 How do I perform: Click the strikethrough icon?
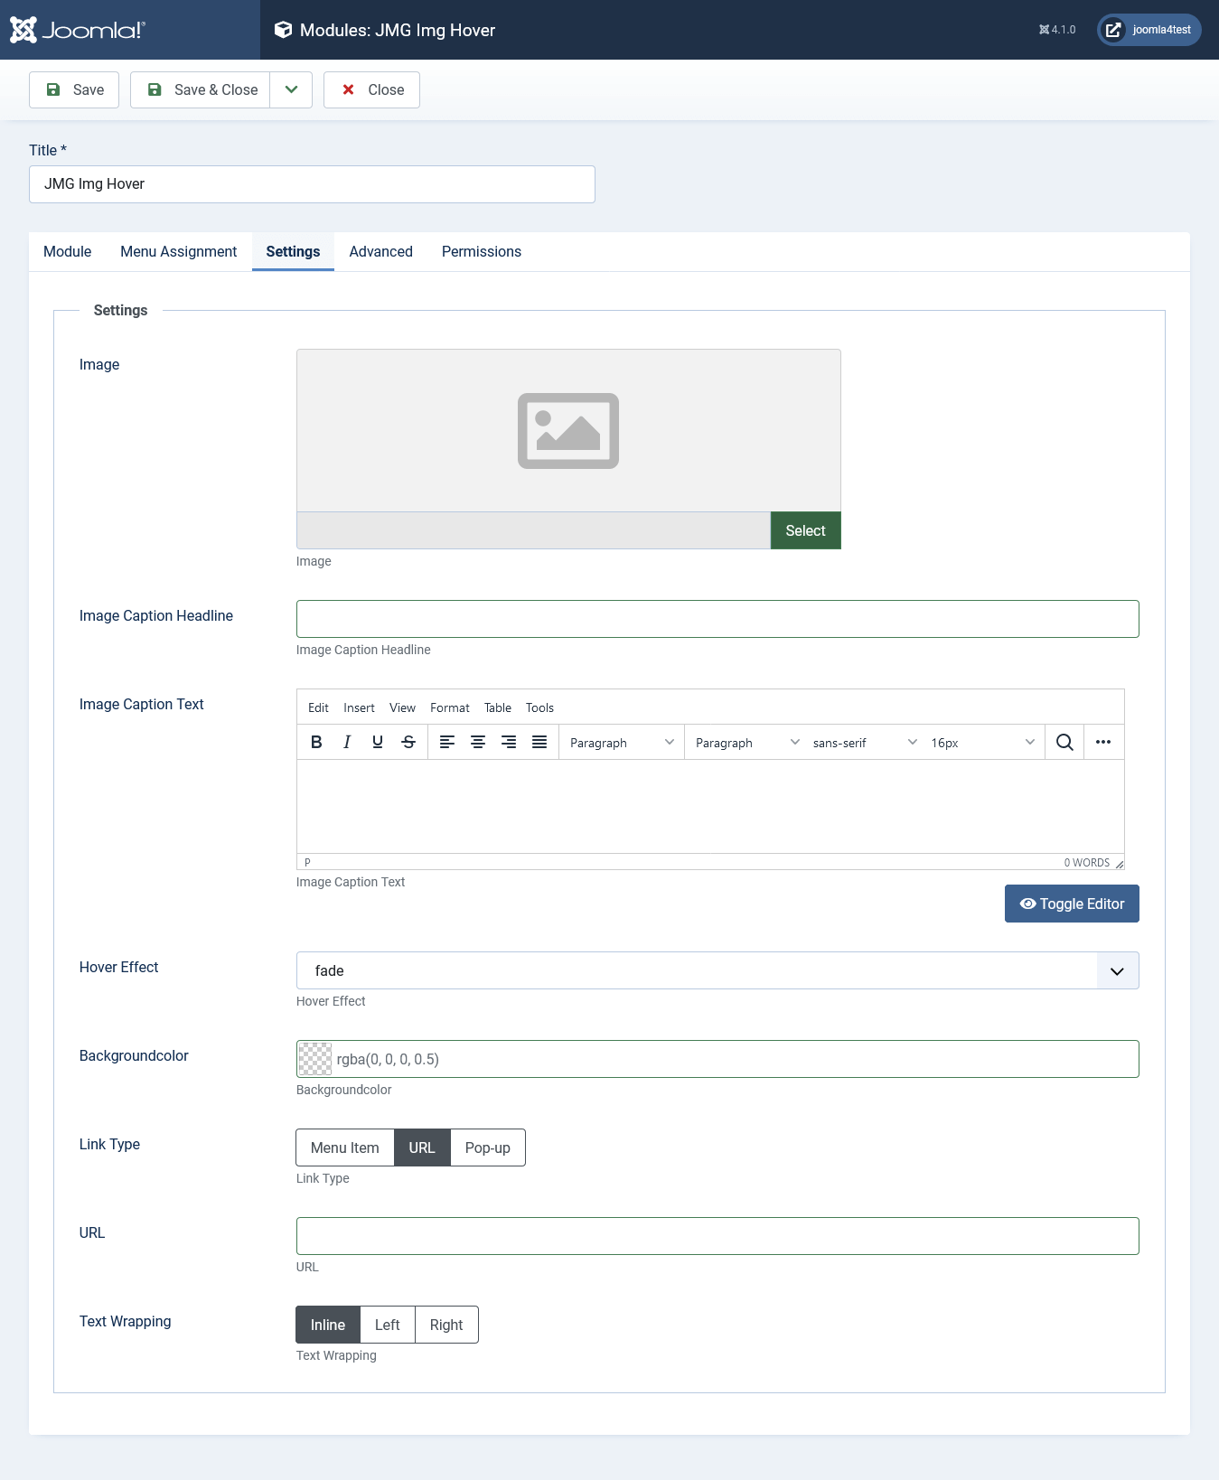pos(408,742)
